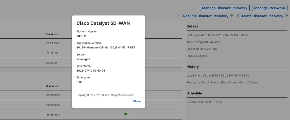Click Status: Success line
Screen dimensions: 290x120
click(197, 56)
